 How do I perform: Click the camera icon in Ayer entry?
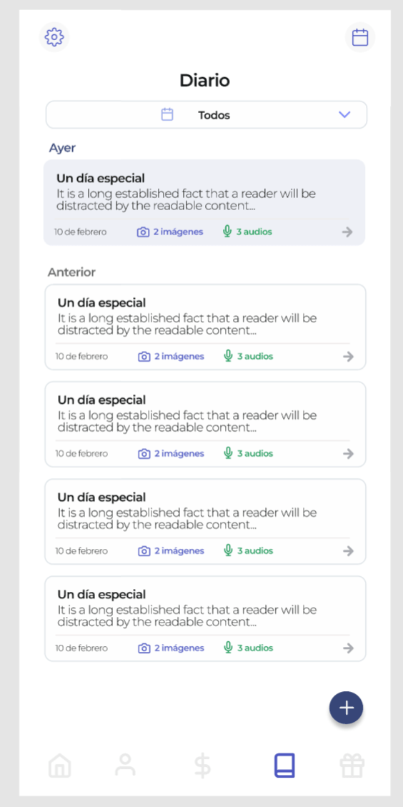(143, 232)
